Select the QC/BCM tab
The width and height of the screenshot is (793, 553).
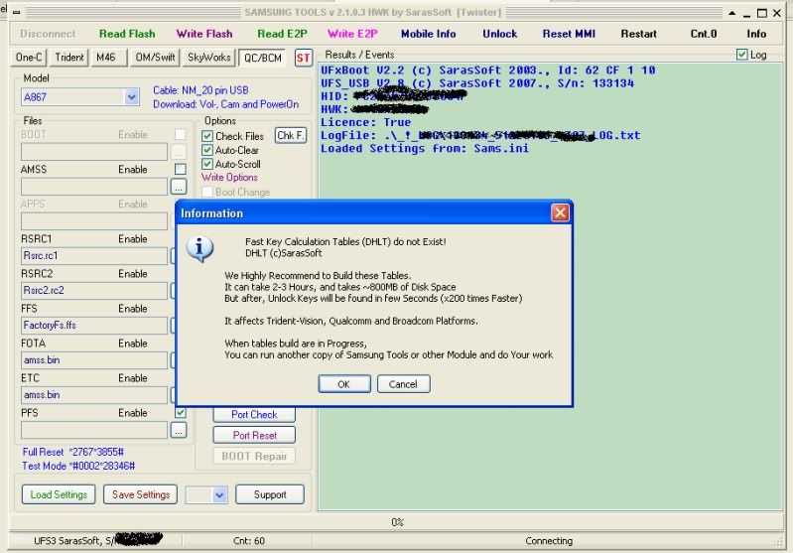[262, 58]
